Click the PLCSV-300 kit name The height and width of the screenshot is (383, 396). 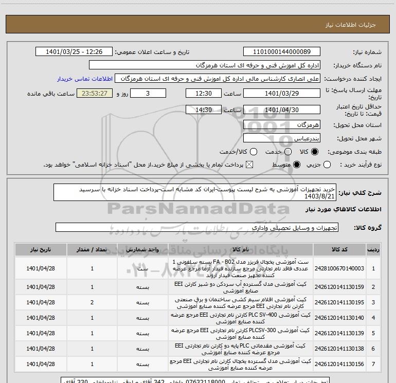point(241,334)
